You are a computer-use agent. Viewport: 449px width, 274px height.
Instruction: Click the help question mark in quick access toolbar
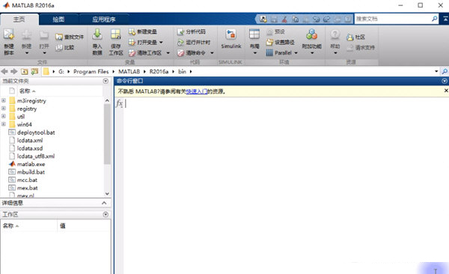(348, 19)
